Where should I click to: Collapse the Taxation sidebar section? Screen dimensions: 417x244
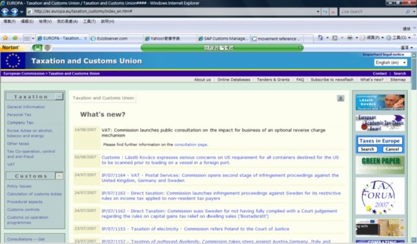(59, 97)
